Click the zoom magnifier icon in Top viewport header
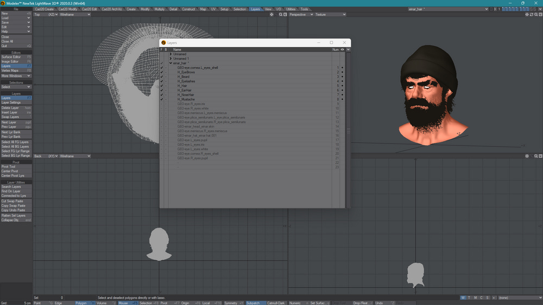 tap(281, 15)
